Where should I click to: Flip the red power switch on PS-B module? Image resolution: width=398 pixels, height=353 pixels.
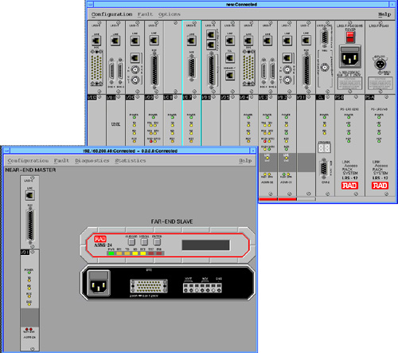350,37
